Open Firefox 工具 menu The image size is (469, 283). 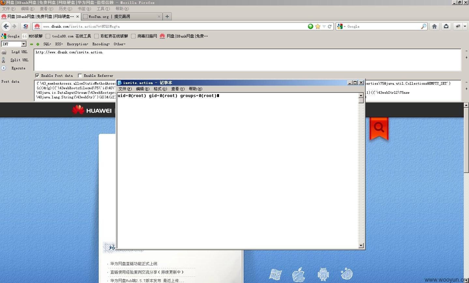pyautogui.click(x=103, y=9)
